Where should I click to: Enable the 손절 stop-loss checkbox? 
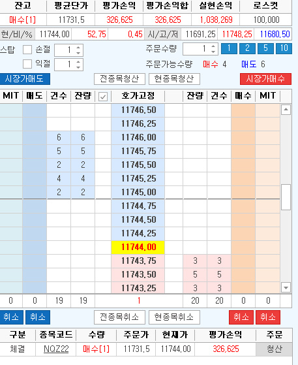(x=27, y=50)
